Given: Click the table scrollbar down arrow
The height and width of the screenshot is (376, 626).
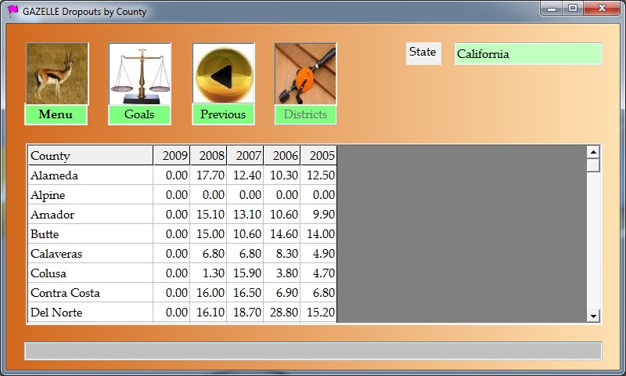Looking at the screenshot, I should point(593,316).
